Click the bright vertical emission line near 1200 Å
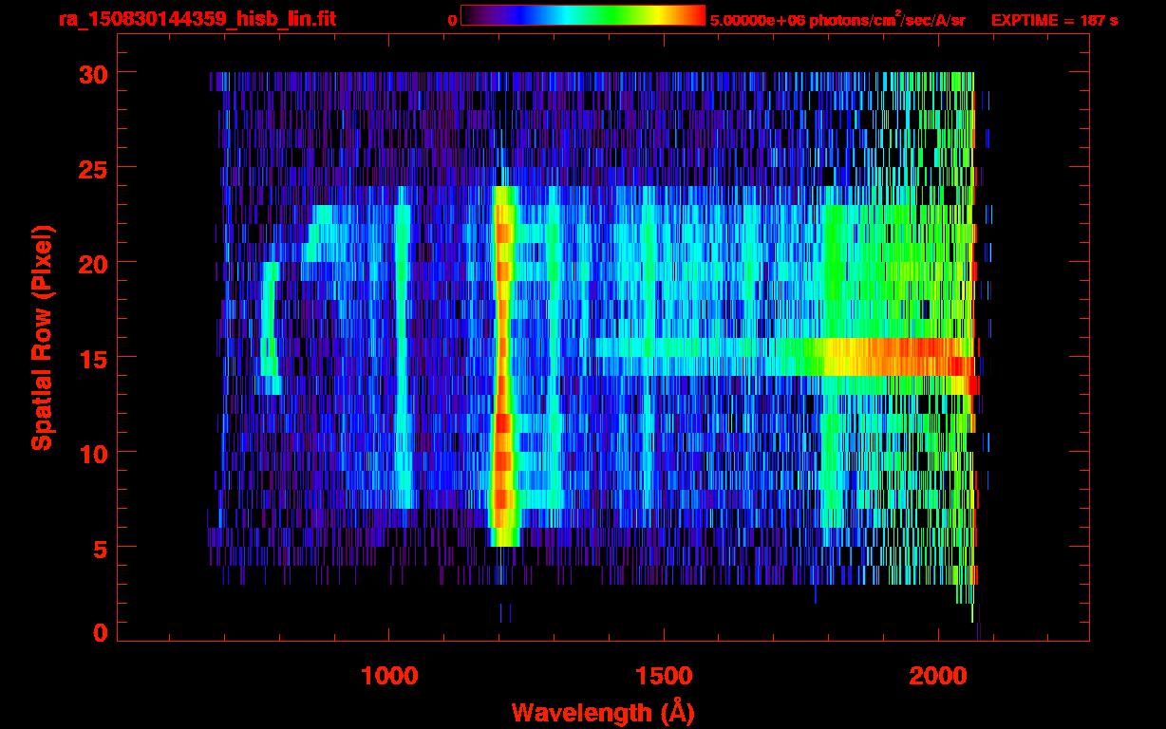The height and width of the screenshot is (729, 1166). [x=501, y=380]
